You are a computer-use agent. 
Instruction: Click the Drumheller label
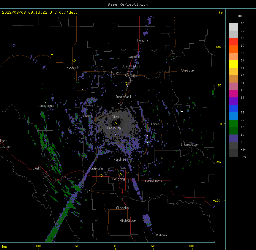click(189, 145)
